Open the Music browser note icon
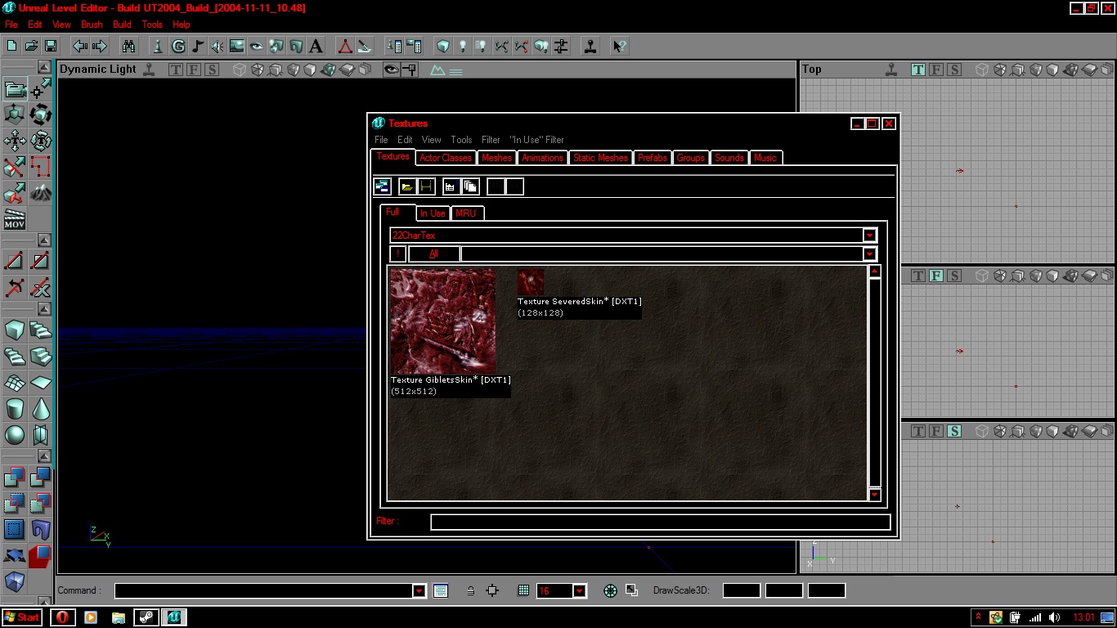 point(197,46)
